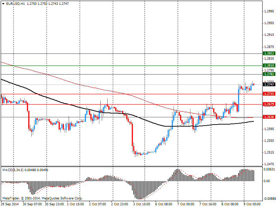Select the 1.2852 green level price label
276x207 pixels.
pos(269,53)
